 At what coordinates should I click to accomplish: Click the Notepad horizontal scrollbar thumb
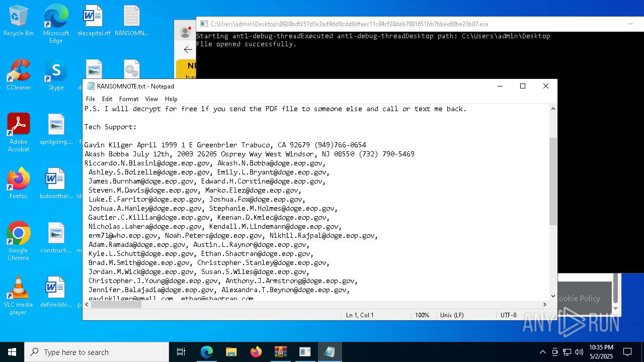116,304
